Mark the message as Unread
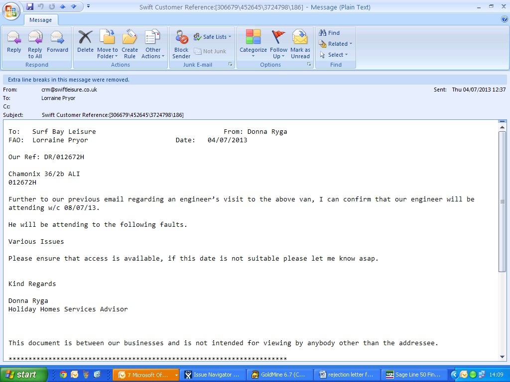This screenshot has height=382, width=510. [x=300, y=44]
